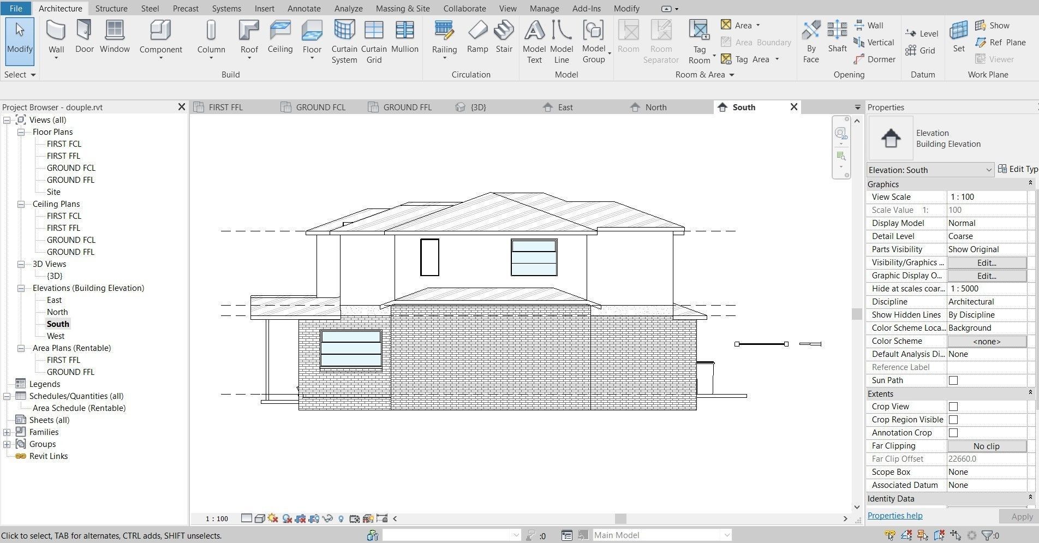This screenshot has width=1039, height=543.
Task: Open the Select panel dropdown
Action: (20, 75)
